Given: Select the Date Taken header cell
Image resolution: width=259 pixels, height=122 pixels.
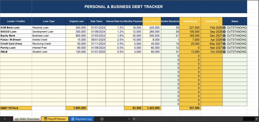Looking at the screenshot, I should point(96,21).
